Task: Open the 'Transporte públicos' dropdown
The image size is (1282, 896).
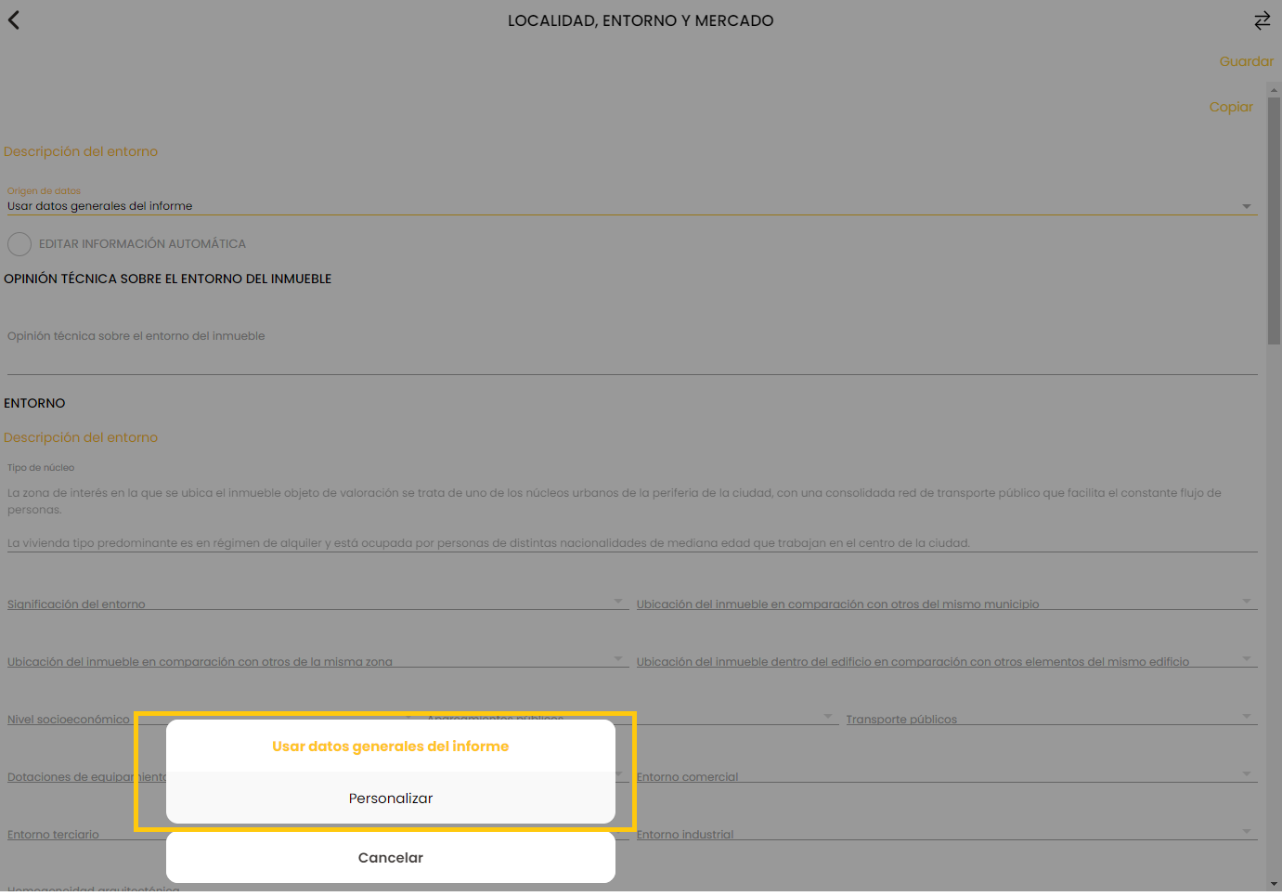Action: 1052,719
